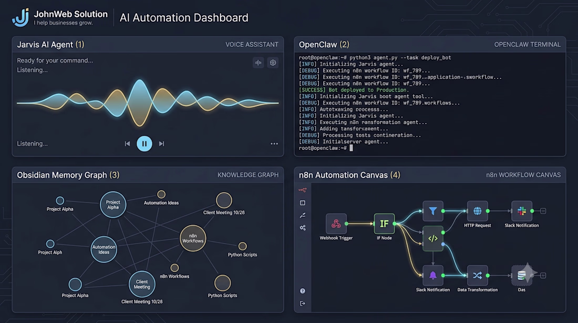Screen dimensions: 578x323
Task: Select the small golden n8n Workflows node
Action: 175,268
